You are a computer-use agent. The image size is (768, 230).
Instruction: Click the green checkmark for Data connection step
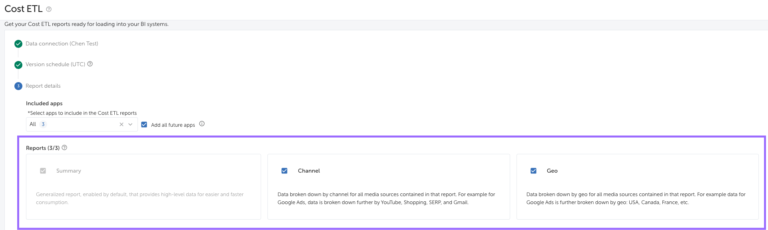click(18, 44)
